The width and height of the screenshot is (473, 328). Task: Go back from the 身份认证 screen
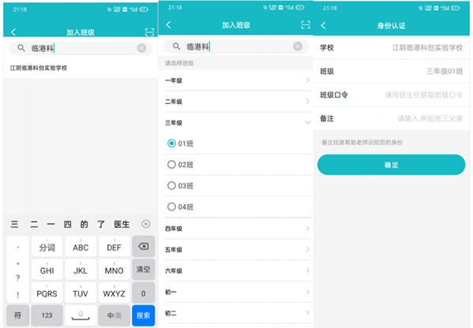pyautogui.click(x=323, y=26)
